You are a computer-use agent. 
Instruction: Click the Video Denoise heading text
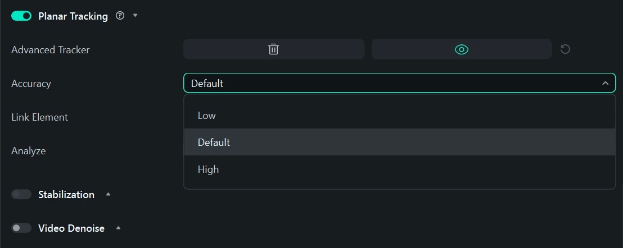(71, 228)
